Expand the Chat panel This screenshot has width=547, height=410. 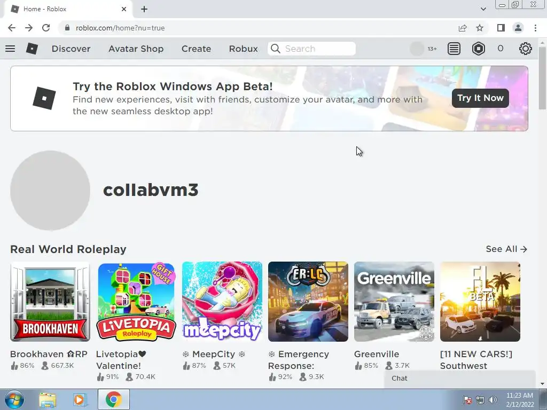[460, 379]
